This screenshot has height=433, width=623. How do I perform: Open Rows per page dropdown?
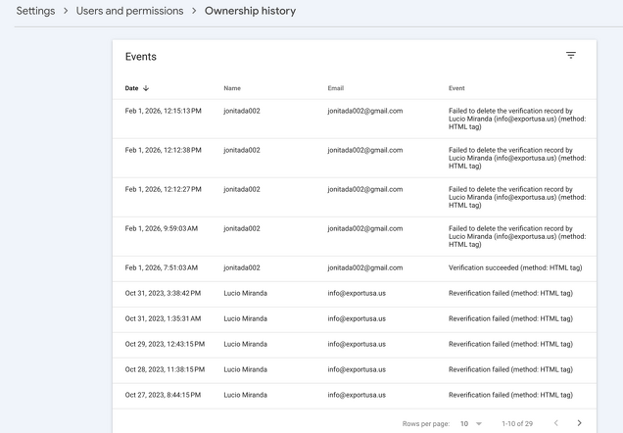[471, 423]
